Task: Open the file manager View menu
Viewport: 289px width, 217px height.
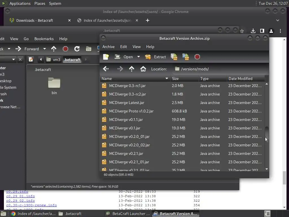Action: coord(14,39)
